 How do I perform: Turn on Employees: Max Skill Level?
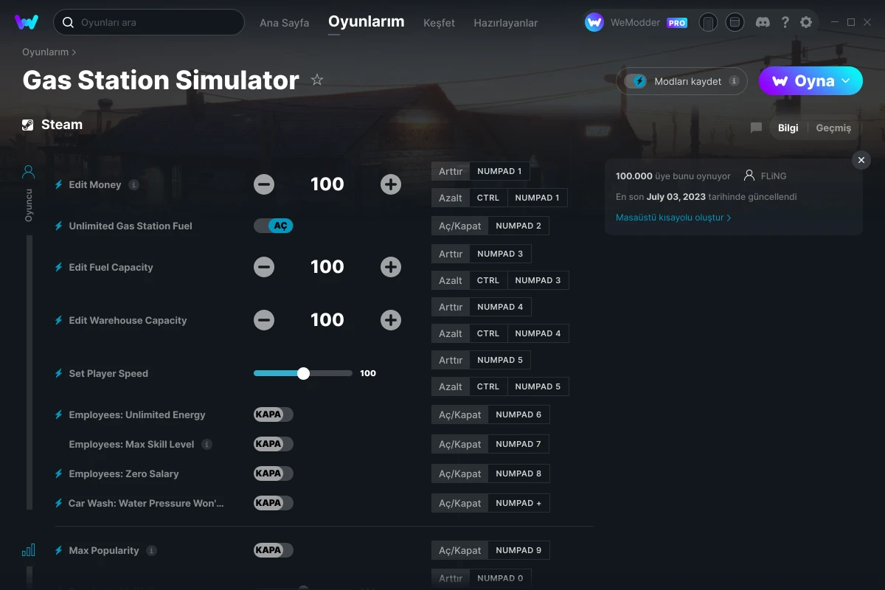[274, 444]
